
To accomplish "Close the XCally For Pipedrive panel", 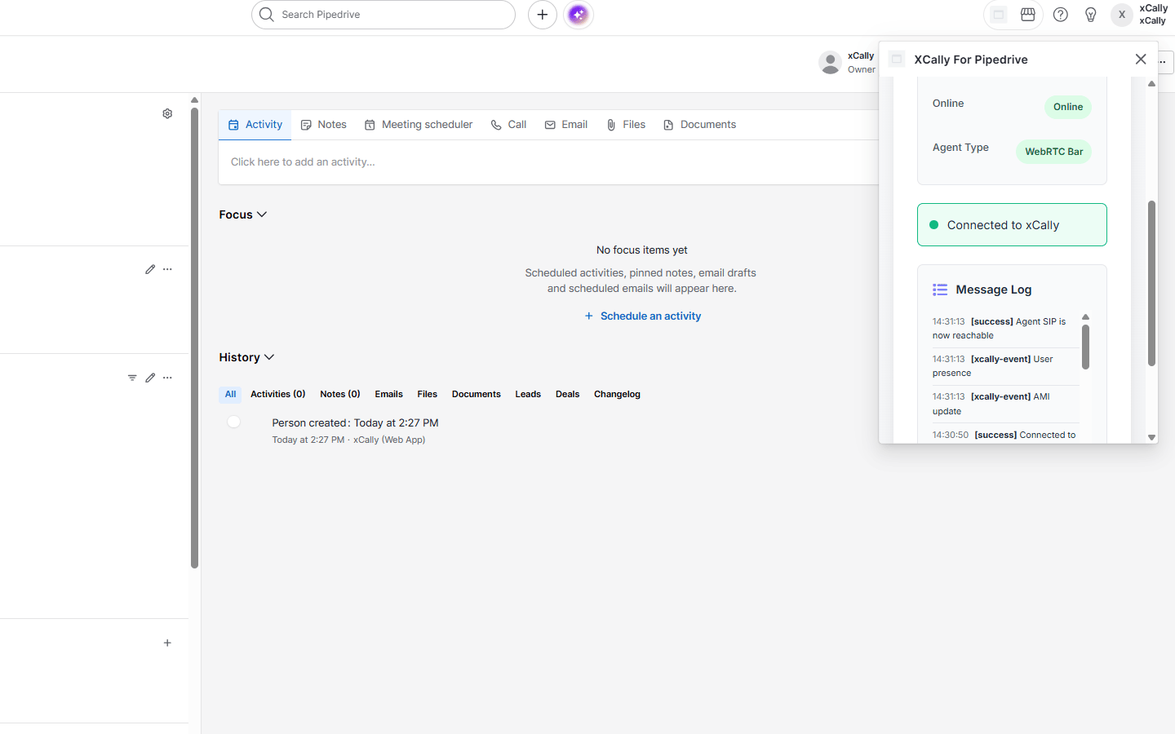I will 1141,59.
